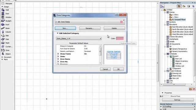Click the Navigator project chooser icon
The width and height of the screenshot is (196, 110).
coord(162,6)
